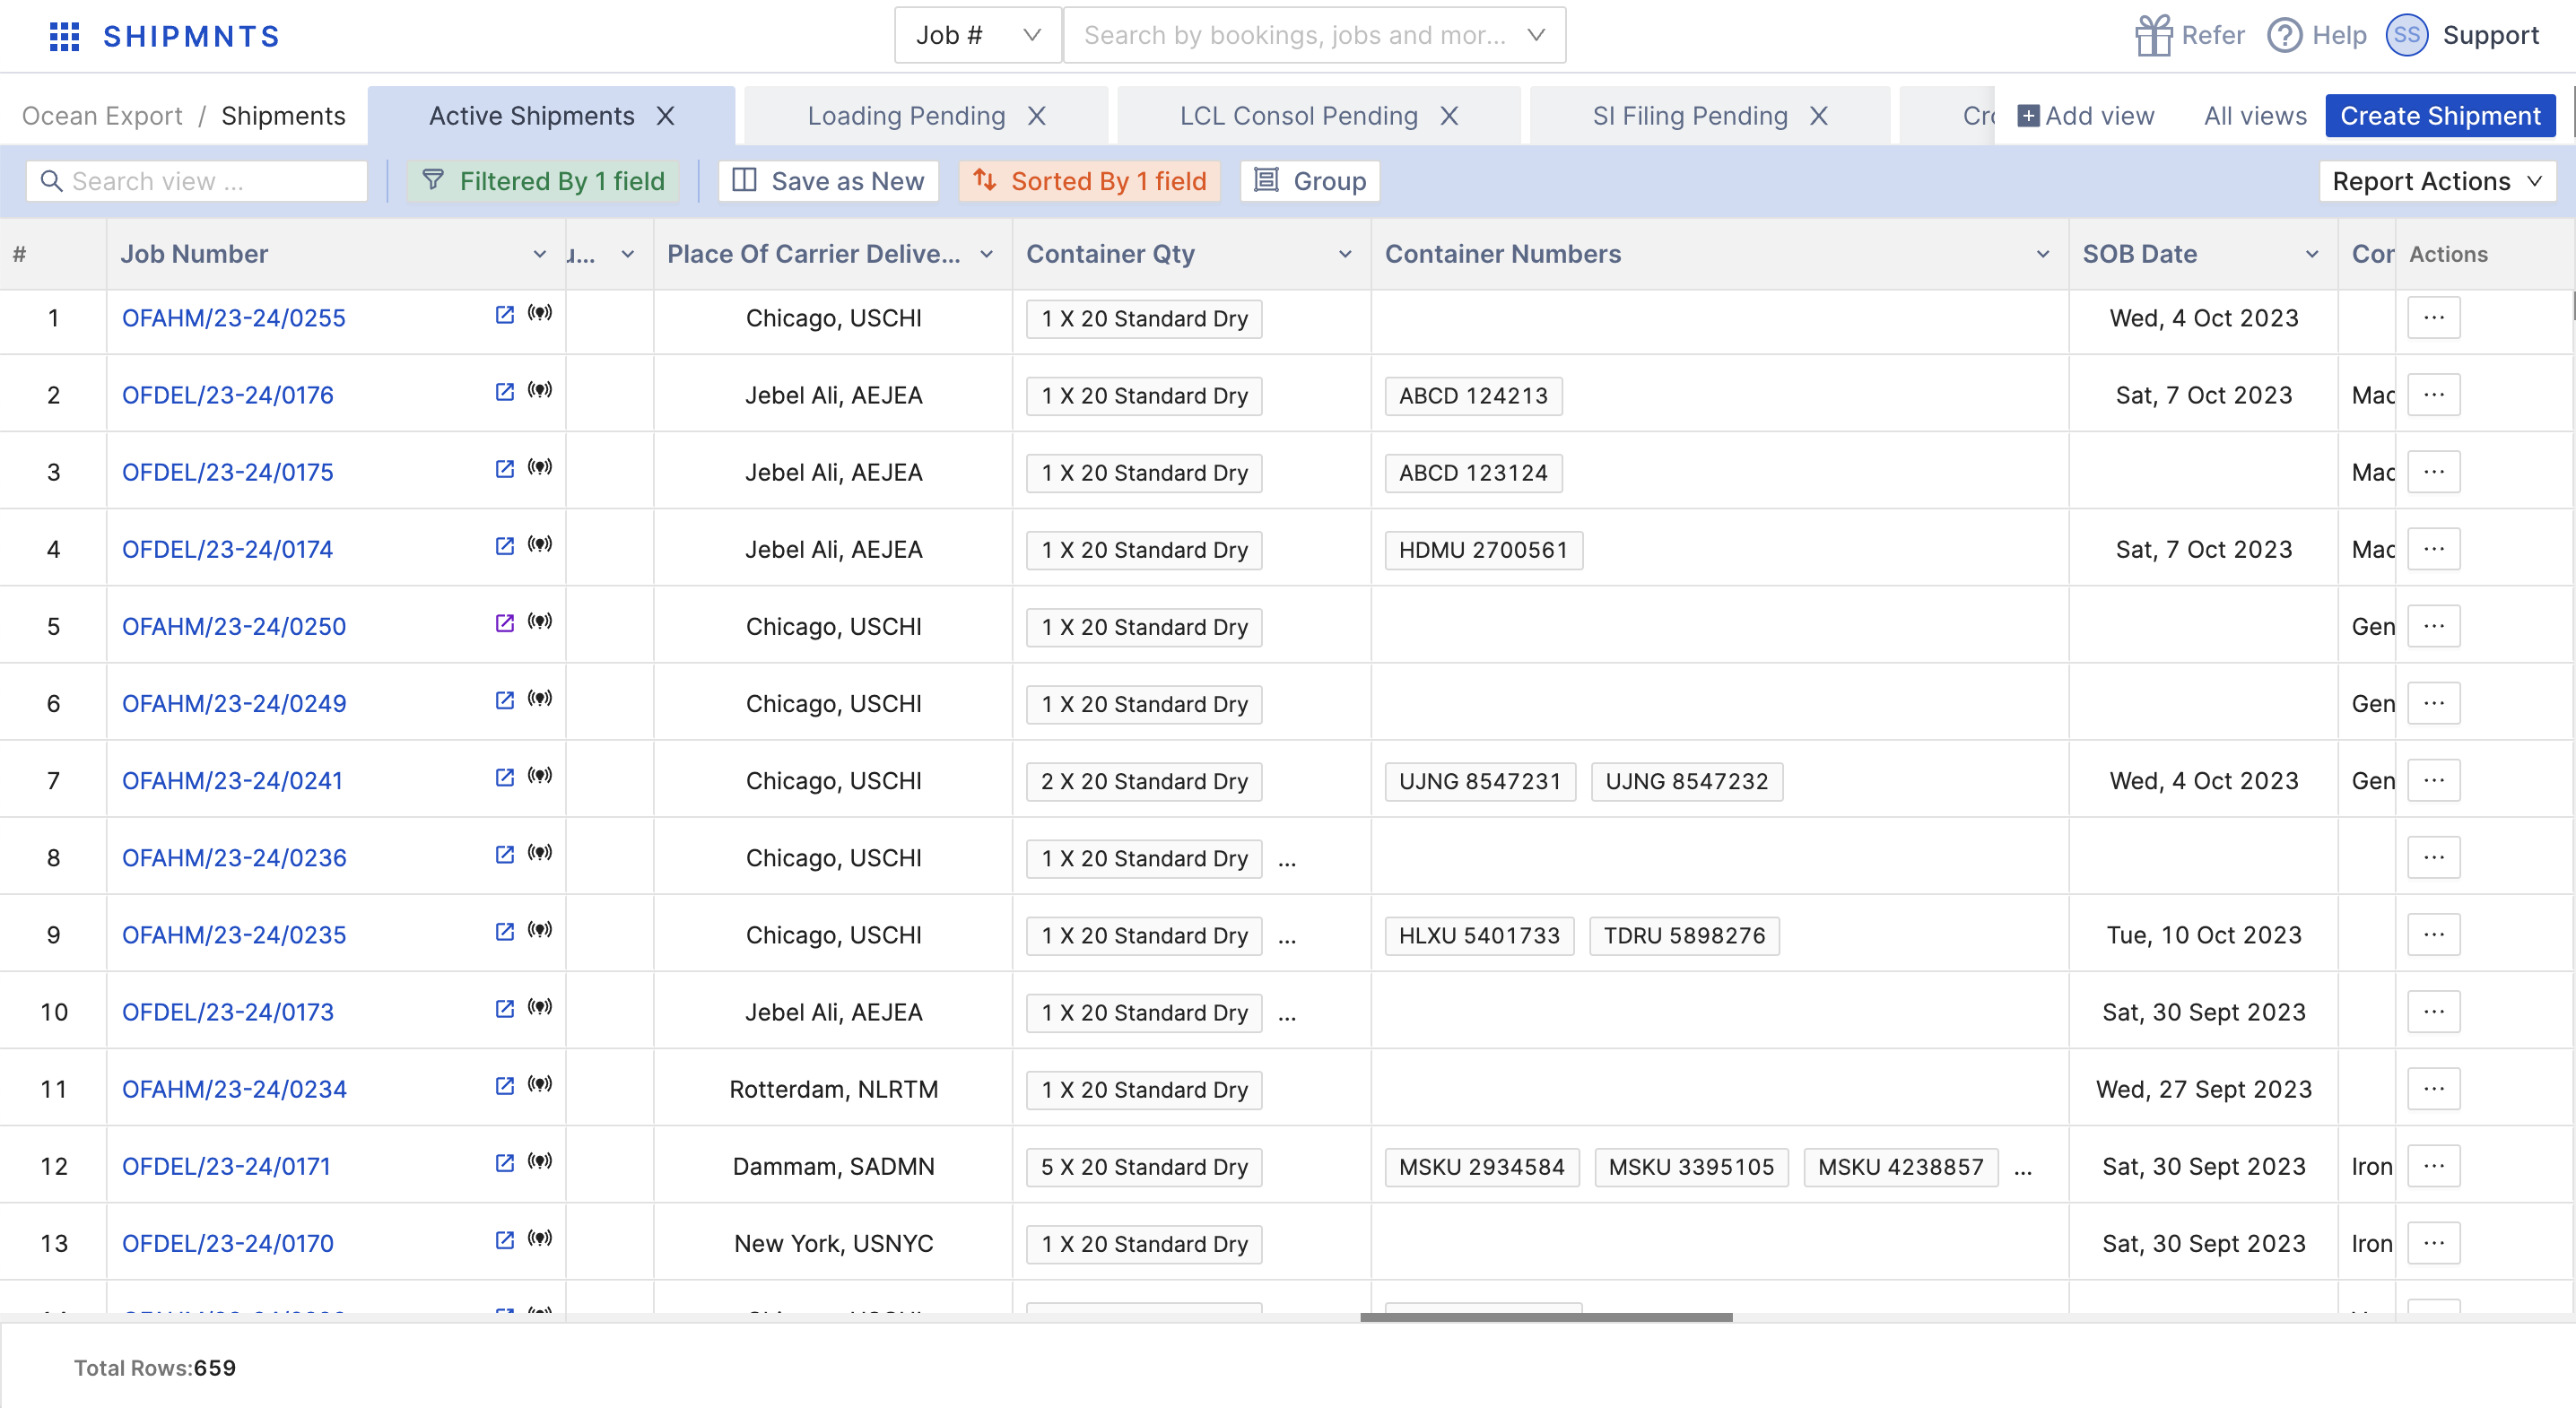
Task: Open job OFAHM/23-24/0255 in new tab icon
Action: click(505, 315)
